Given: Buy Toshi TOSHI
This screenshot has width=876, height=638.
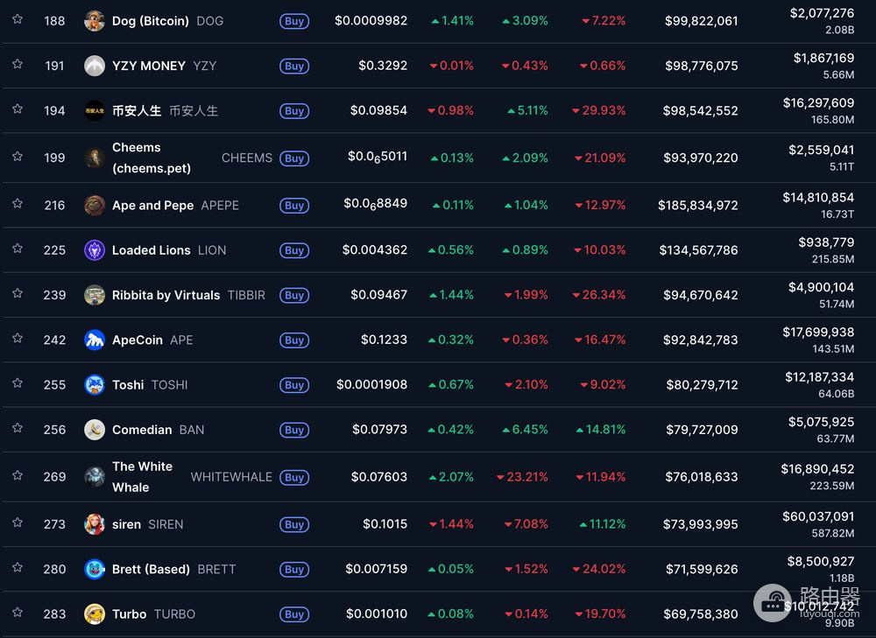Looking at the screenshot, I should point(294,384).
